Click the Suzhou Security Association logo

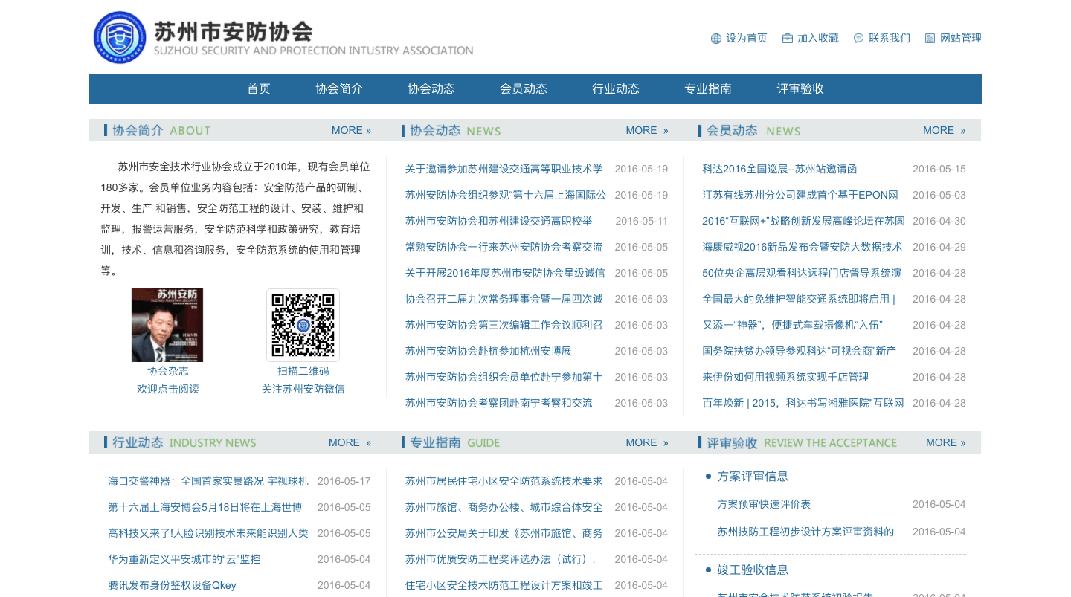(119, 37)
